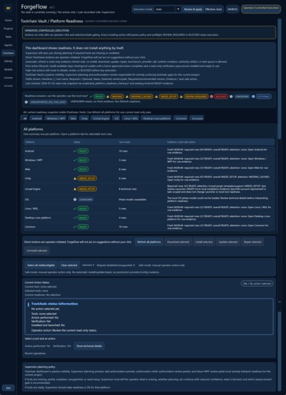
Task: Click the UNKNOWN badge in the iOS row
Action: click(x=86, y=199)
